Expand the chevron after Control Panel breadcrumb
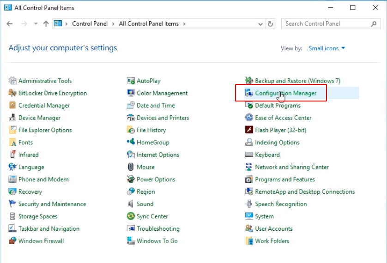 (113, 24)
